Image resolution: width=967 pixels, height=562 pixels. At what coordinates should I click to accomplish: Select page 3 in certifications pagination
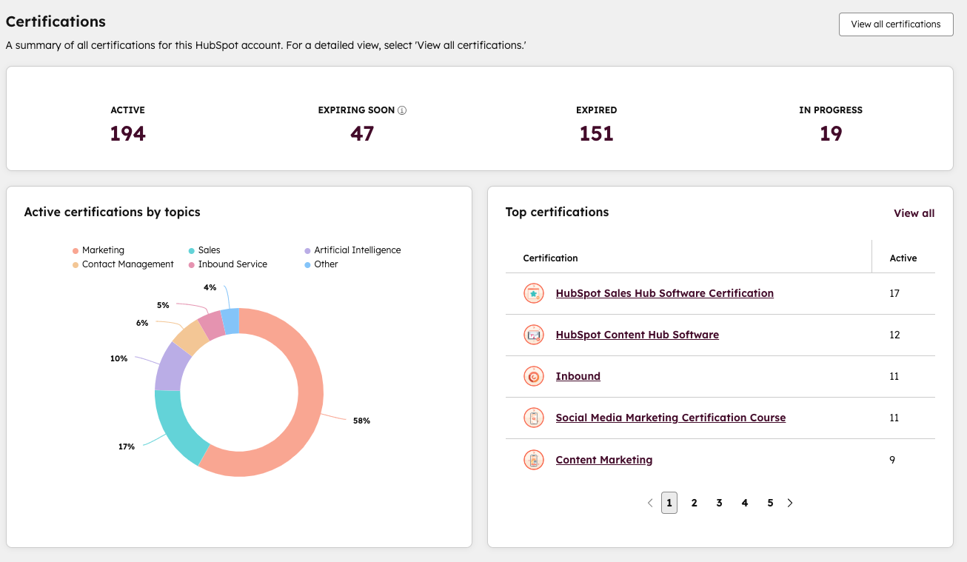click(719, 503)
